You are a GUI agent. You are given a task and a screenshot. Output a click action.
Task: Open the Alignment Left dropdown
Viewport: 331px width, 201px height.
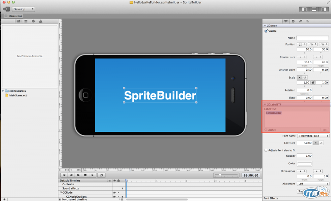[313, 184]
